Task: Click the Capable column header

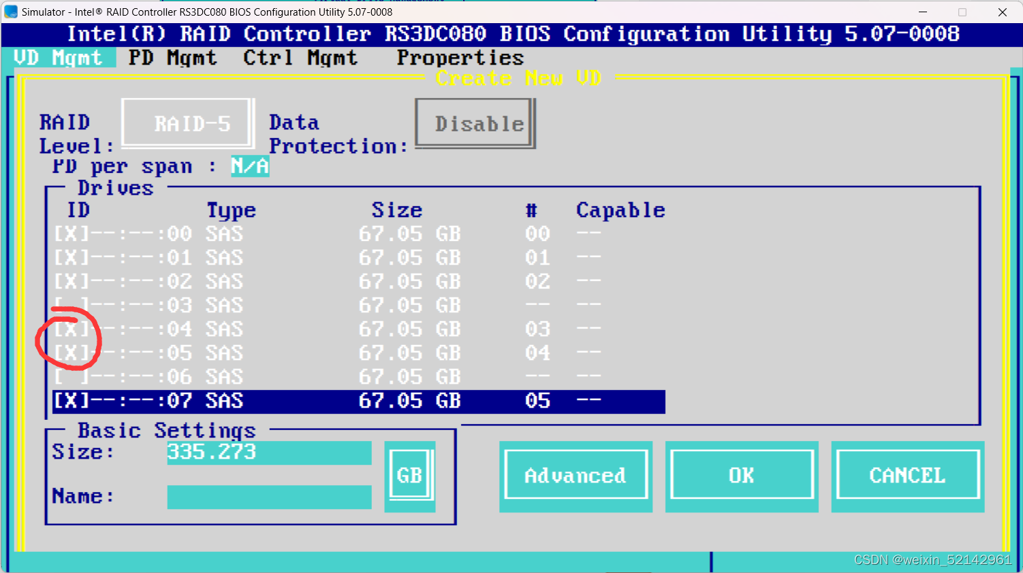Action: [x=620, y=210]
